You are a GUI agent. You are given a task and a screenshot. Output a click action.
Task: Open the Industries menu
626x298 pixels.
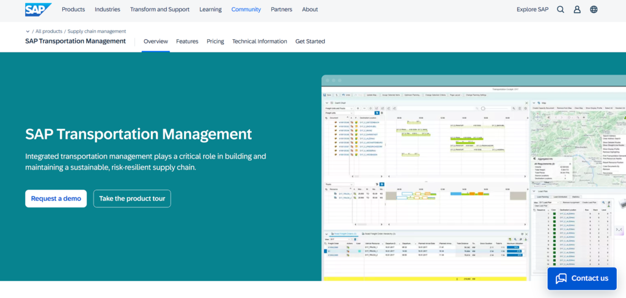pyautogui.click(x=108, y=10)
